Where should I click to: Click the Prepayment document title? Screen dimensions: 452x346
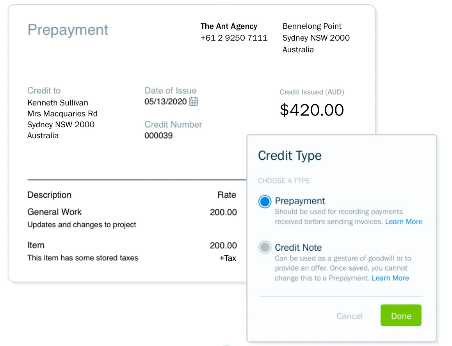point(68,30)
